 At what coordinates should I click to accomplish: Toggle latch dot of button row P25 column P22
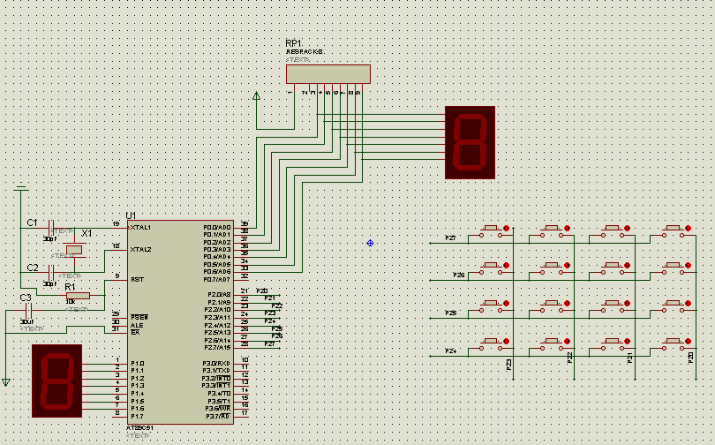pos(567,303)
